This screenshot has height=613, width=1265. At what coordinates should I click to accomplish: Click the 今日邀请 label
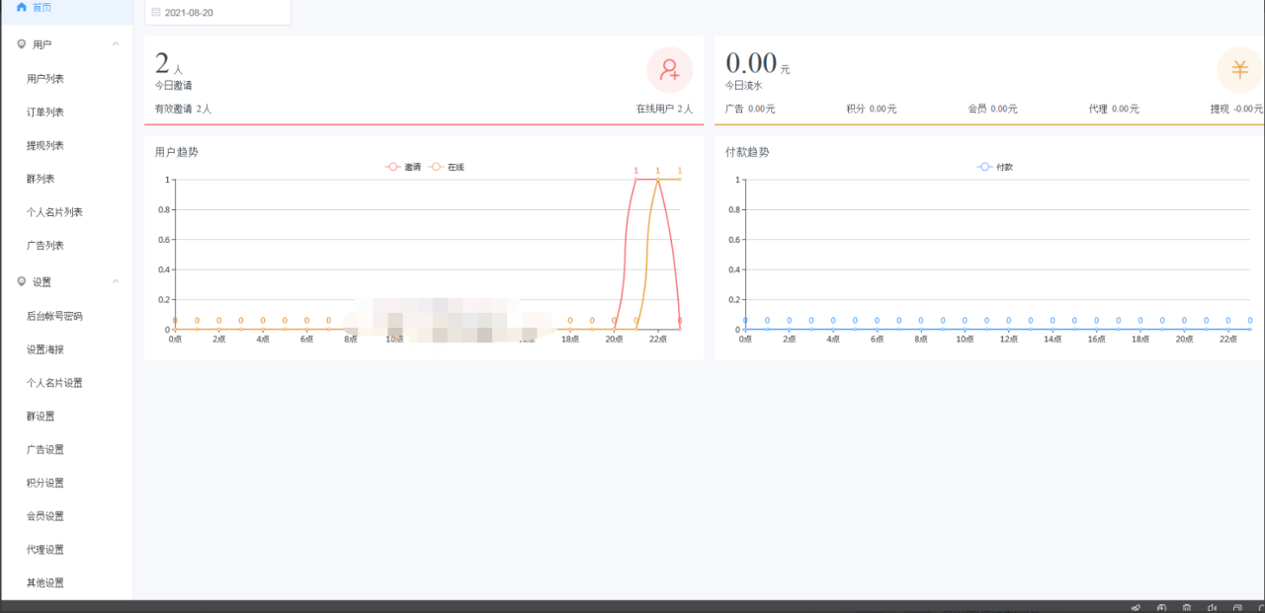(173, 86)
